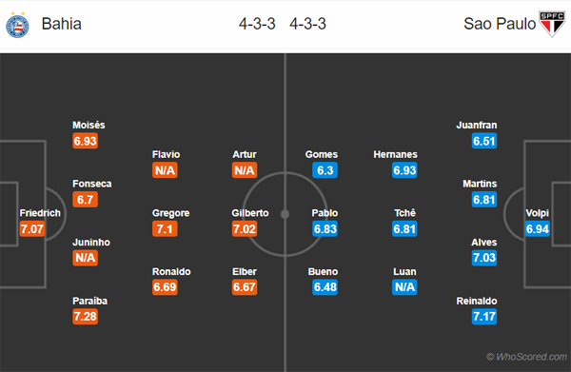Viewport: 571px width, 372px height.
Task: Select Gilberto's 7.02 rating badge
Action: pos(245,229)
